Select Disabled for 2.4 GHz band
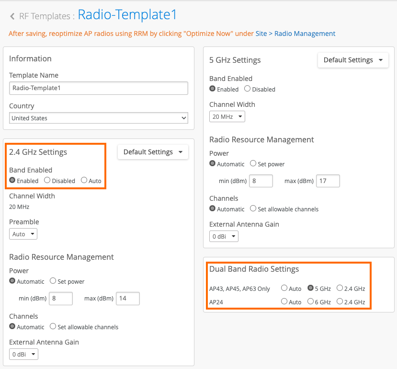Screen dimensions: 397x369 tap(47, 181)
